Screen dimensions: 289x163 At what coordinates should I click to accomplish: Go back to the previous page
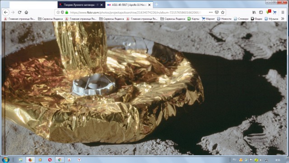click(6, 13)
